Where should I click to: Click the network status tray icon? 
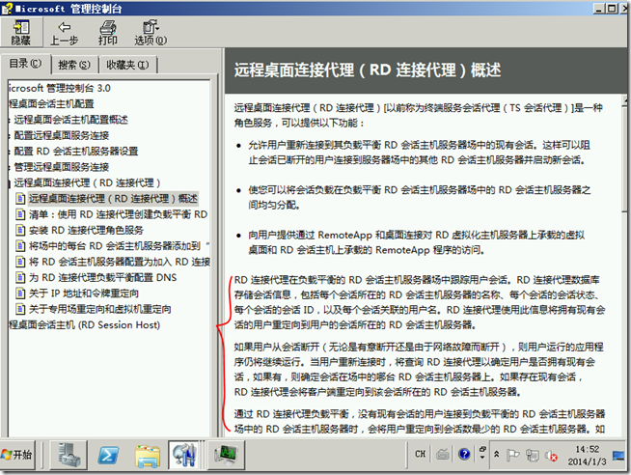coord(532,456)
